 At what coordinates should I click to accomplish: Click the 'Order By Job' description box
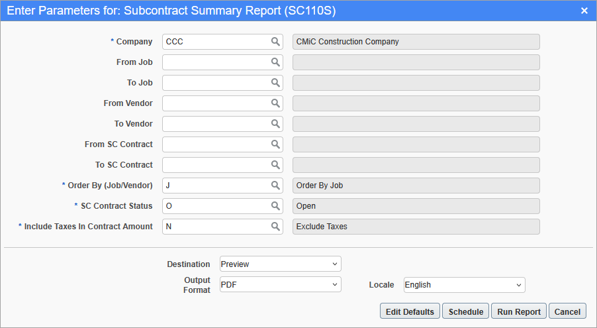[x=416, y=186]
